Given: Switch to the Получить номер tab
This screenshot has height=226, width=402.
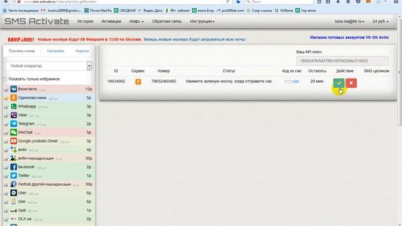Looking at the screenshot, I should (22, 51).
